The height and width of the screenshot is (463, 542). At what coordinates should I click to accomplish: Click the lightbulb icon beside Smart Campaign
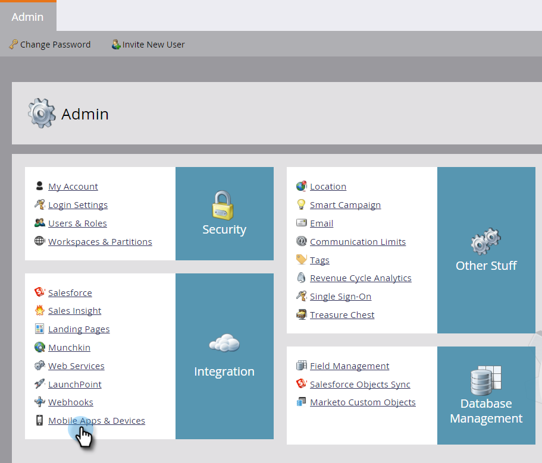(x=302, y=204)
